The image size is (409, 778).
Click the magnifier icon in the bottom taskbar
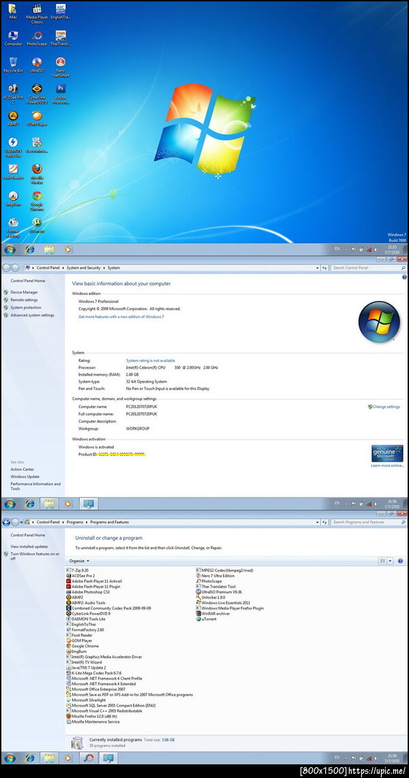(88, 758)
